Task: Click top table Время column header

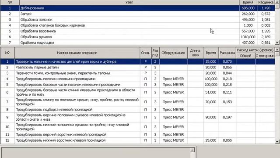Action: (x=248, y=2)
